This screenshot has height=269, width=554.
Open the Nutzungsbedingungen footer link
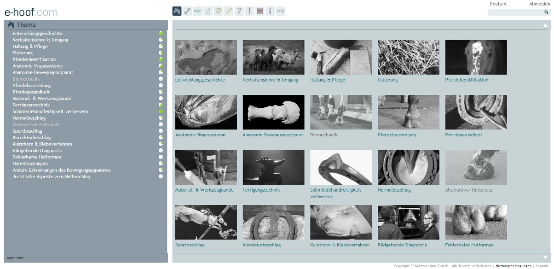[513, 266]
